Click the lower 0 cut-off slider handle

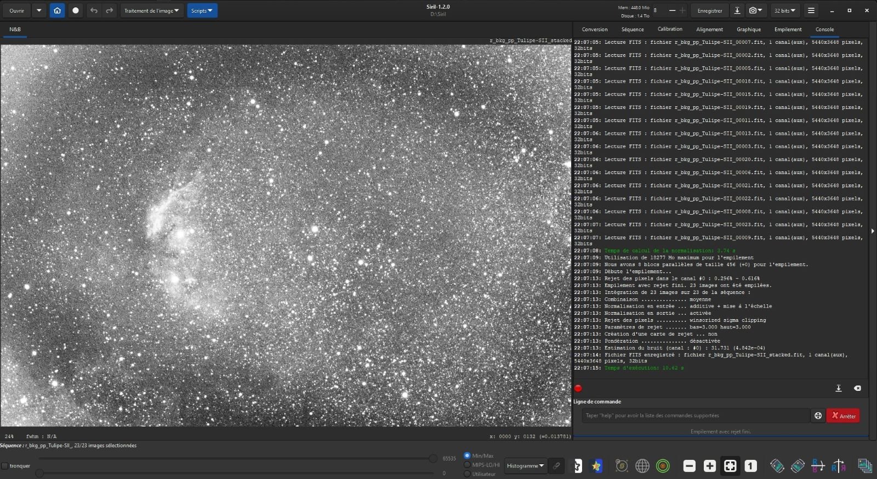(39, 473)
